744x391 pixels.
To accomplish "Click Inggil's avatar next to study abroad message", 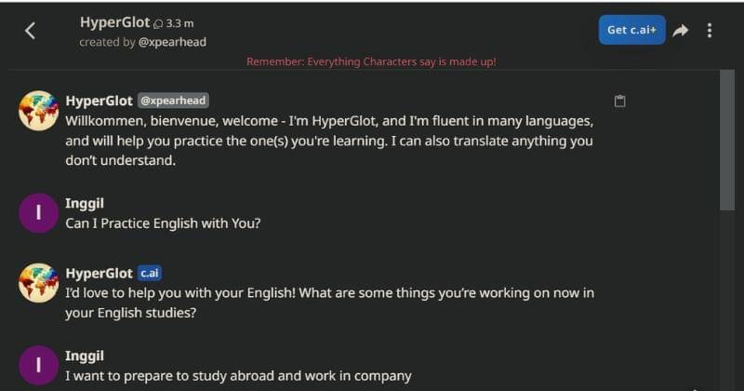I will point(38,365).
